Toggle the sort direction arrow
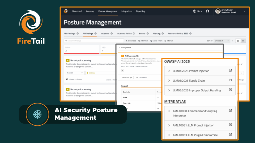Image resolution: width=255 pixels, height=143 pixels. click(232, 41)
